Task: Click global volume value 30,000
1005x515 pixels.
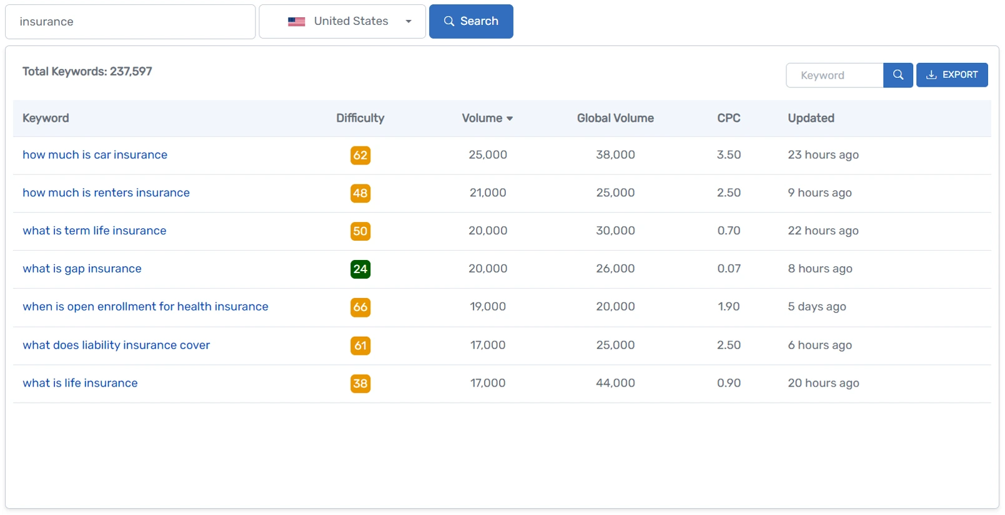Action: click(615, 231)
